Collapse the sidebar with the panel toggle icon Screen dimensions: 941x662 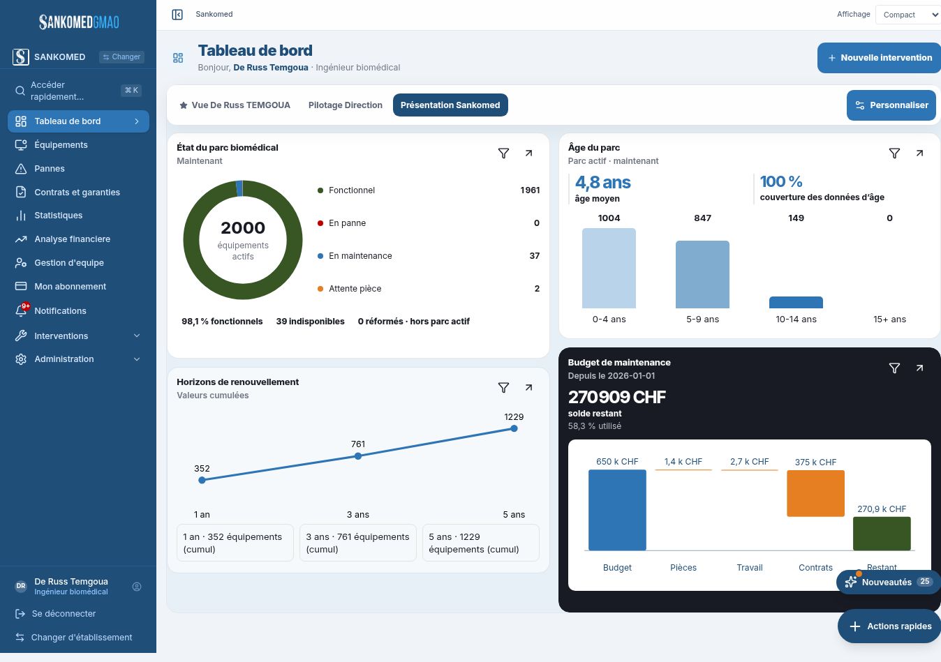177,15
